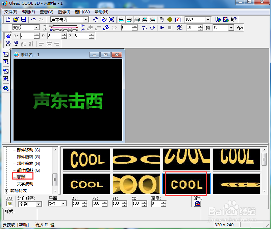This screenshot has height=229, width=271.
Task: Select 部件缩放 (G) in effects tree
Action: click(28, 164)
